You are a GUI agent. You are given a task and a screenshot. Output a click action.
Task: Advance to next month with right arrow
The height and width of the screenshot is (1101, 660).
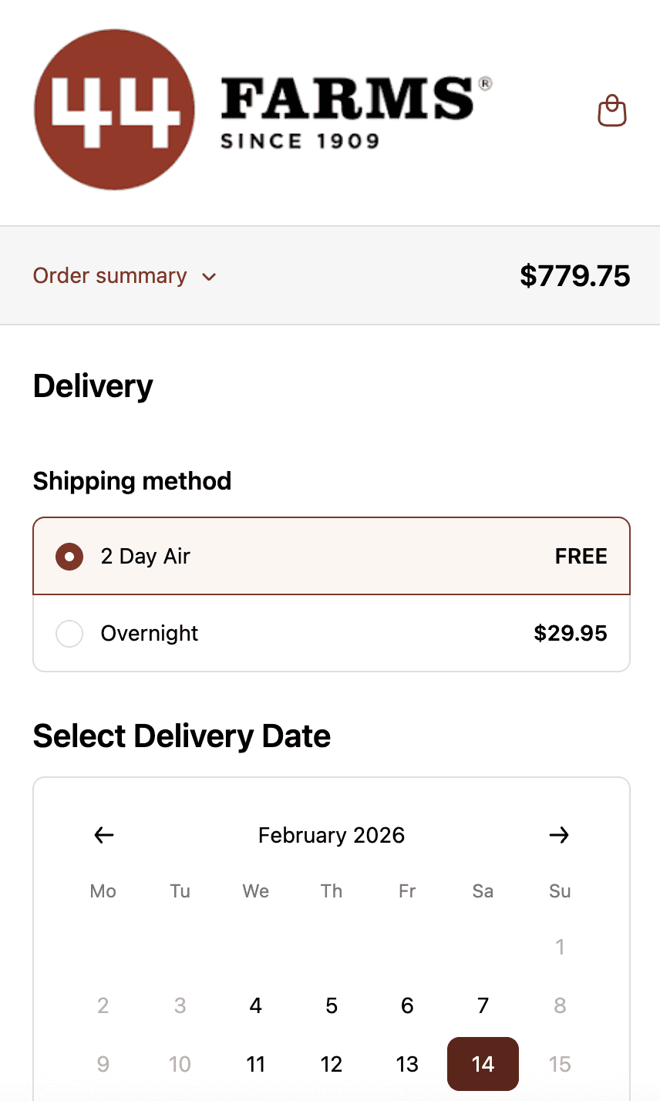(559, 835)
